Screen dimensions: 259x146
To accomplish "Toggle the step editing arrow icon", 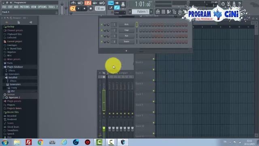I will [x=117, y=3].
